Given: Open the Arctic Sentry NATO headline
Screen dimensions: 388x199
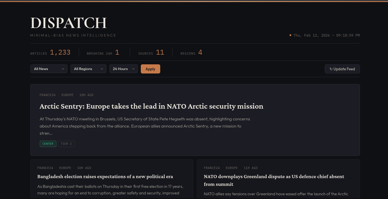Looking at the screenshot, I should [151, 106].
